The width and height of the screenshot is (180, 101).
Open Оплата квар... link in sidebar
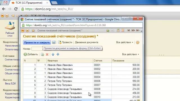(12, 49)
